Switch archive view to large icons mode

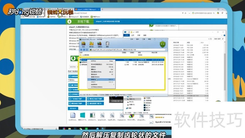(84, 50)
